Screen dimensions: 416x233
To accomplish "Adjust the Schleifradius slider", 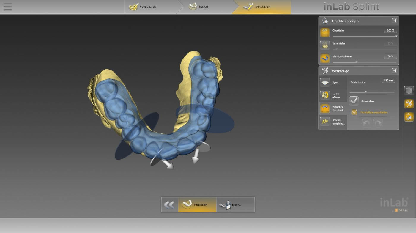I will [x=372, y=92].
